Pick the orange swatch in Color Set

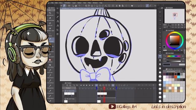click(176, 77)
